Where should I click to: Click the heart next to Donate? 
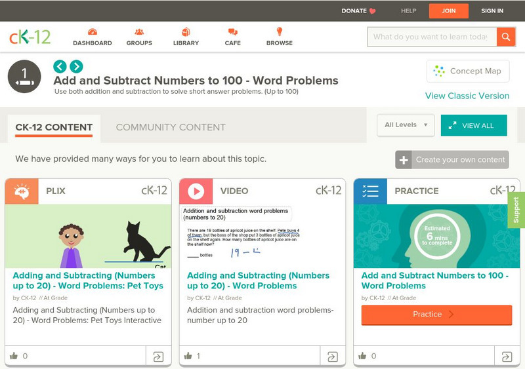tap(372, 11)
